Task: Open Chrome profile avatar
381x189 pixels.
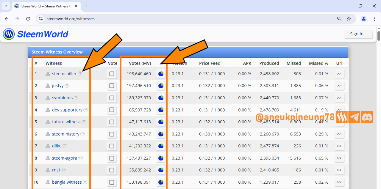Action: pyautogui.click(x=364, y=19)
